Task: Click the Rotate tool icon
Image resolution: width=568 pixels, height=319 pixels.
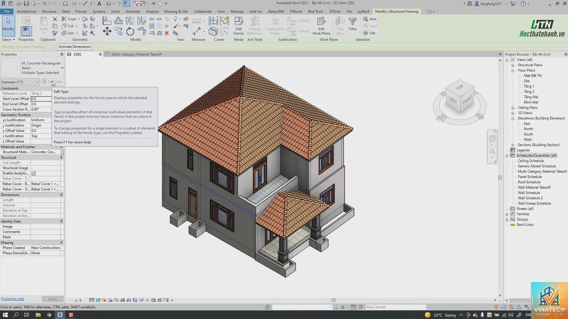Action: click(x=130, y=31)
